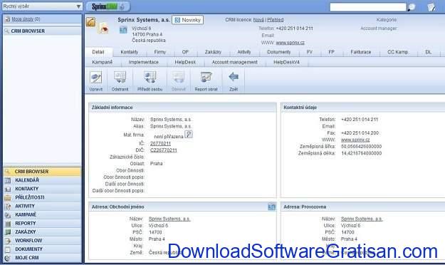Switch to the Account management tab

pos(235,62)
